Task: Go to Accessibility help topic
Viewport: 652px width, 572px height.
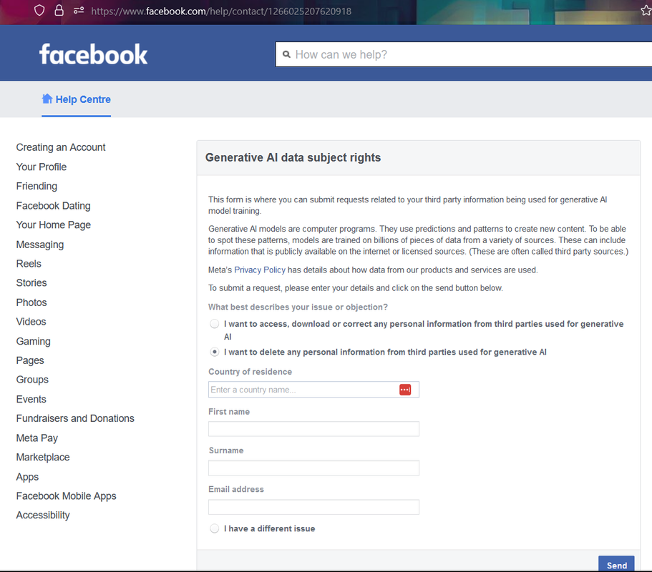Action: pyautogui.click(x=43, y=515)
